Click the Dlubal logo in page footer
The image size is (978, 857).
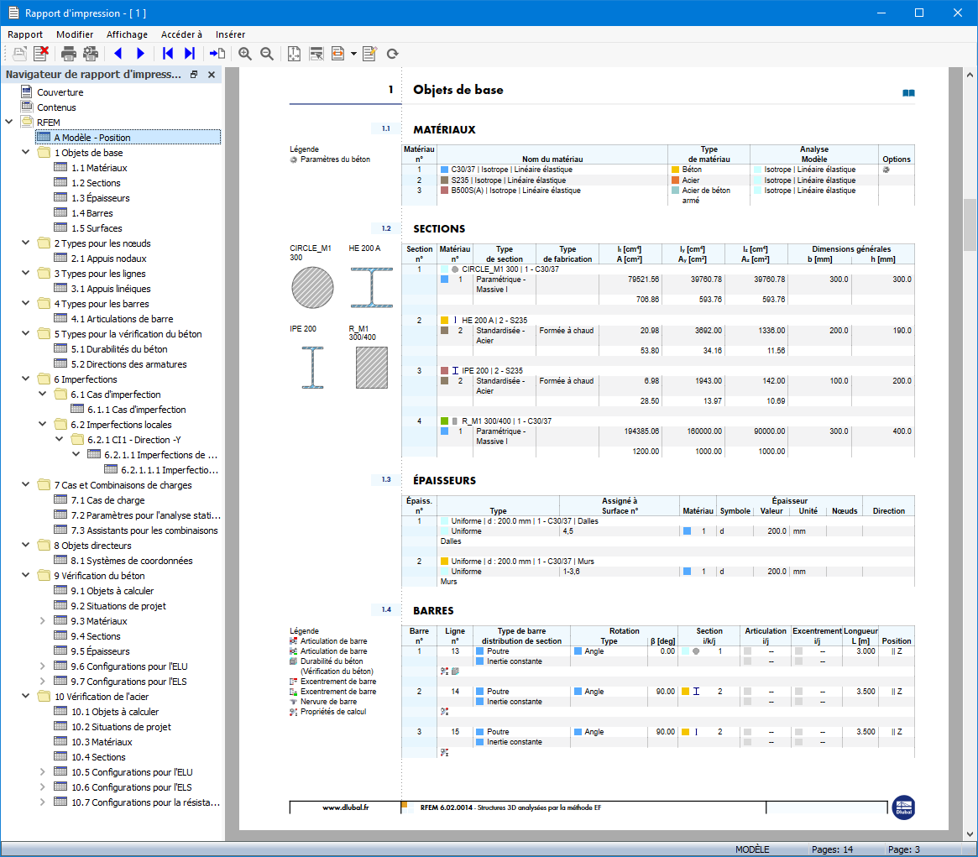903,807
